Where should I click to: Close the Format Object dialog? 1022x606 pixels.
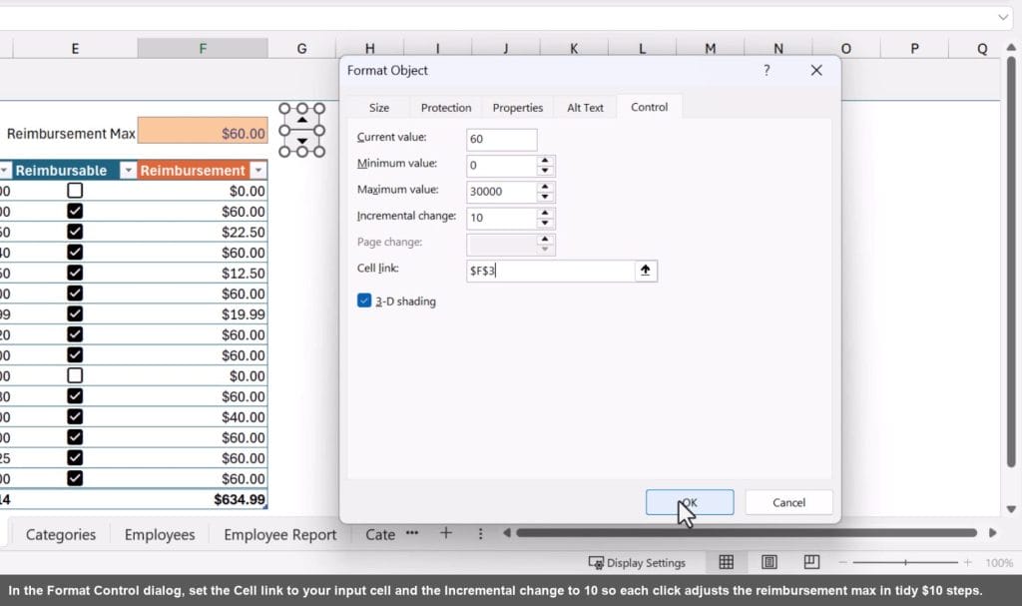click(816, 70)
